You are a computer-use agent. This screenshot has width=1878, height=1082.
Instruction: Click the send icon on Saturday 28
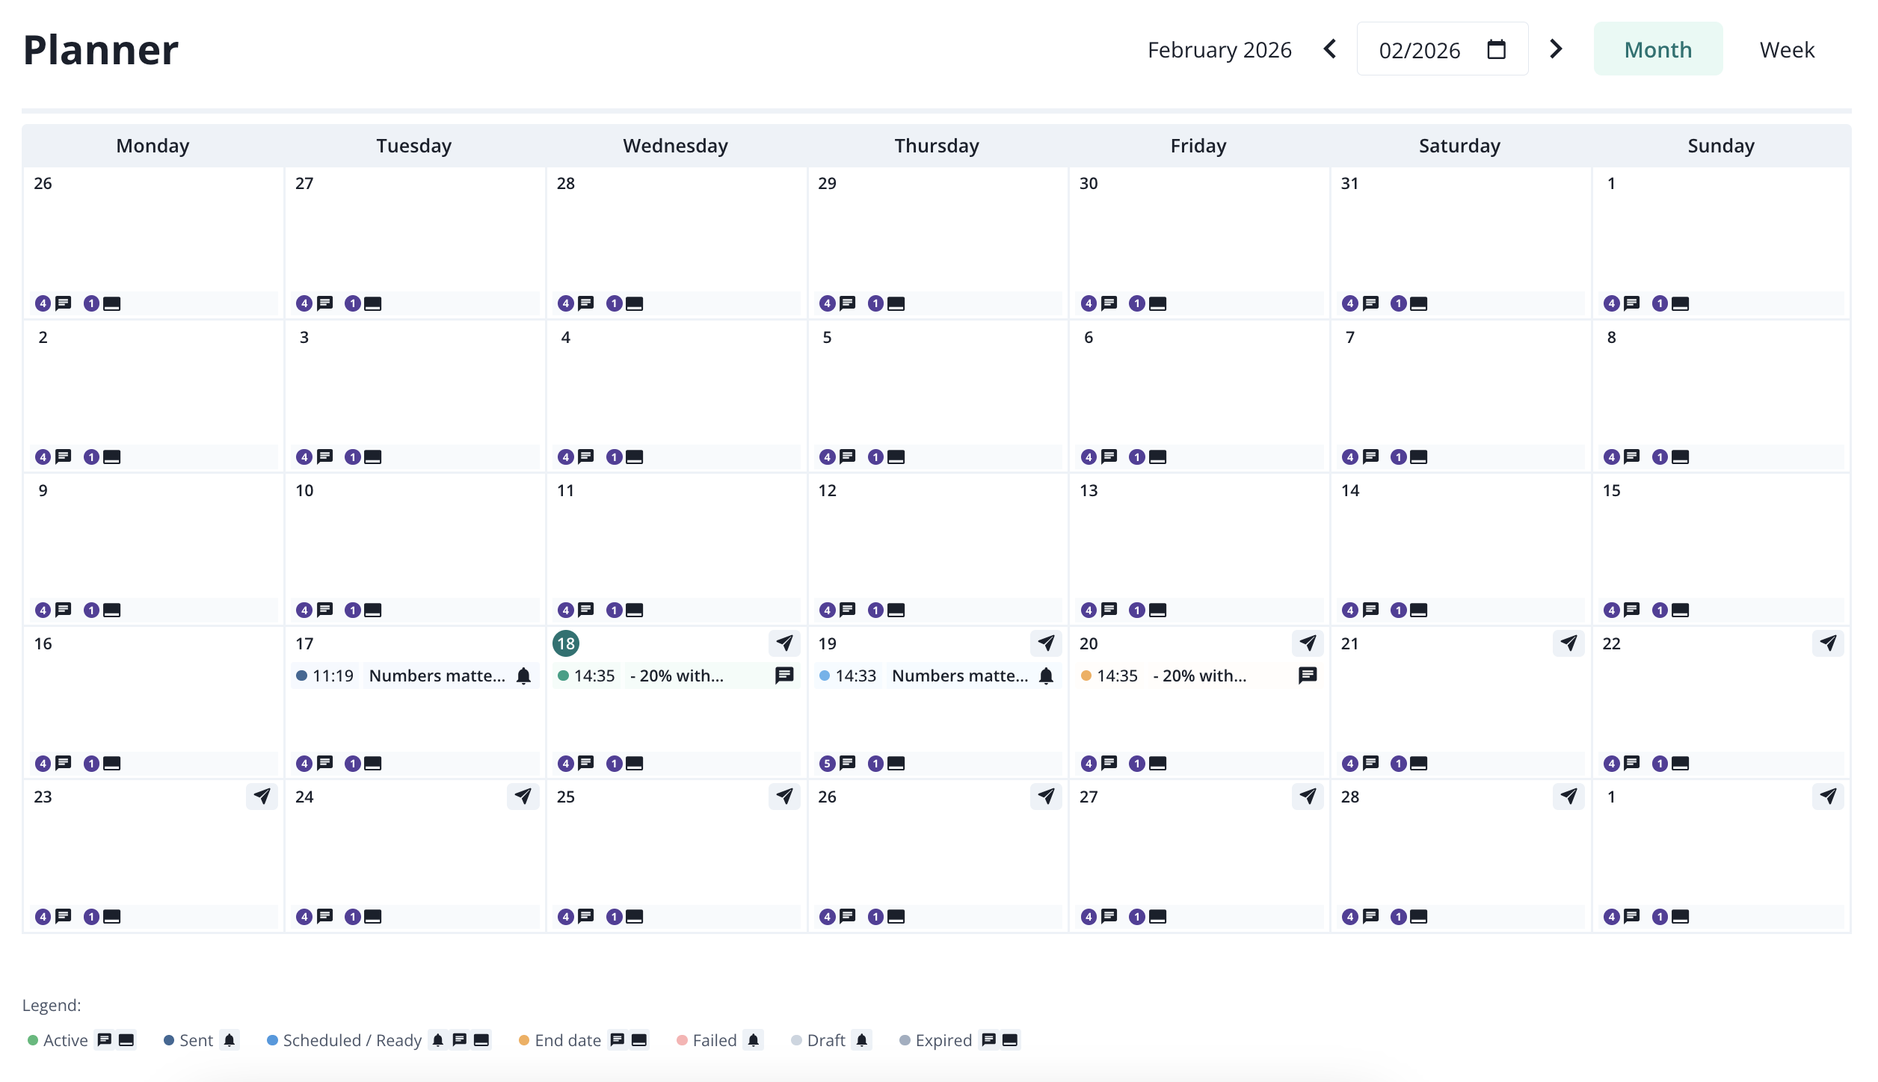[1568, 796]
